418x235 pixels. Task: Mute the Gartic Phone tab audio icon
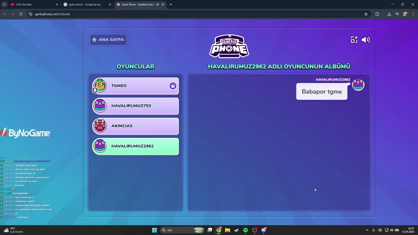point(157,5)
